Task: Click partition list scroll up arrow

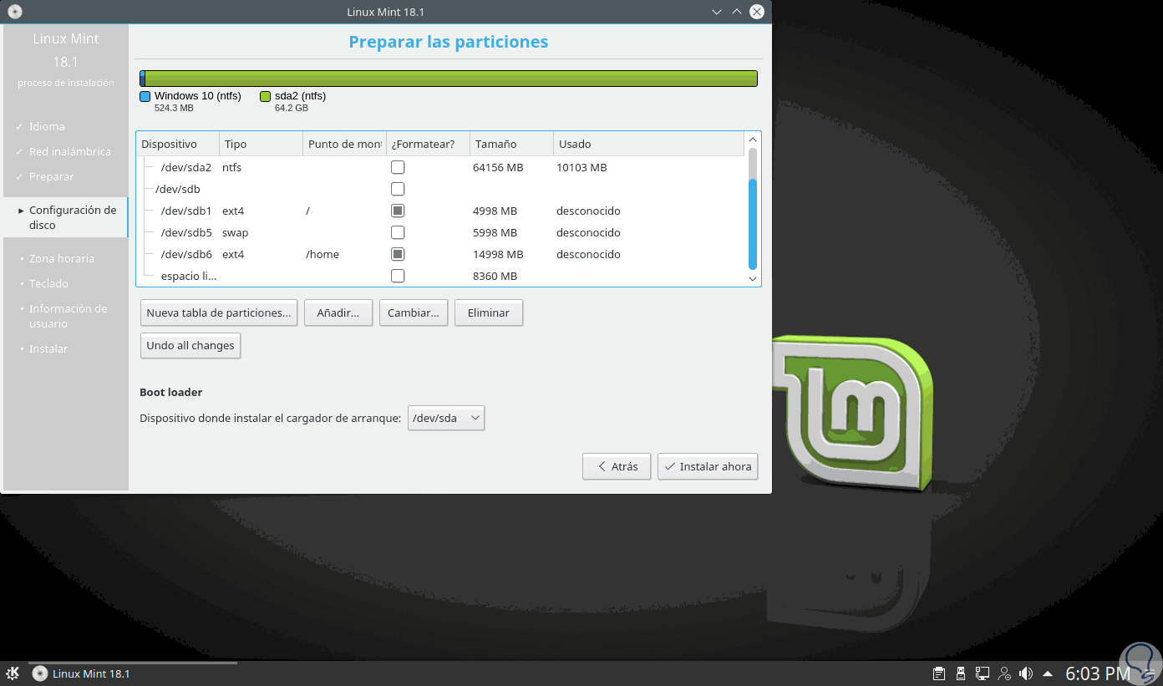Action: coord(753,140)
